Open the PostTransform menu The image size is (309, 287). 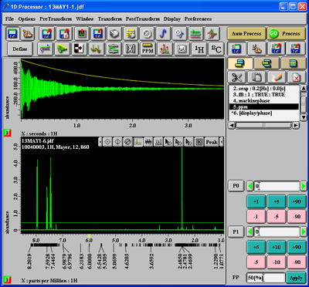pos(143,19)
